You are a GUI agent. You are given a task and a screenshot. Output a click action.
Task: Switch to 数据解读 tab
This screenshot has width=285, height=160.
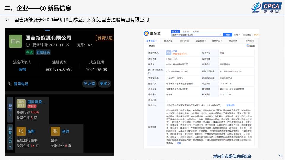click(233, 41)
